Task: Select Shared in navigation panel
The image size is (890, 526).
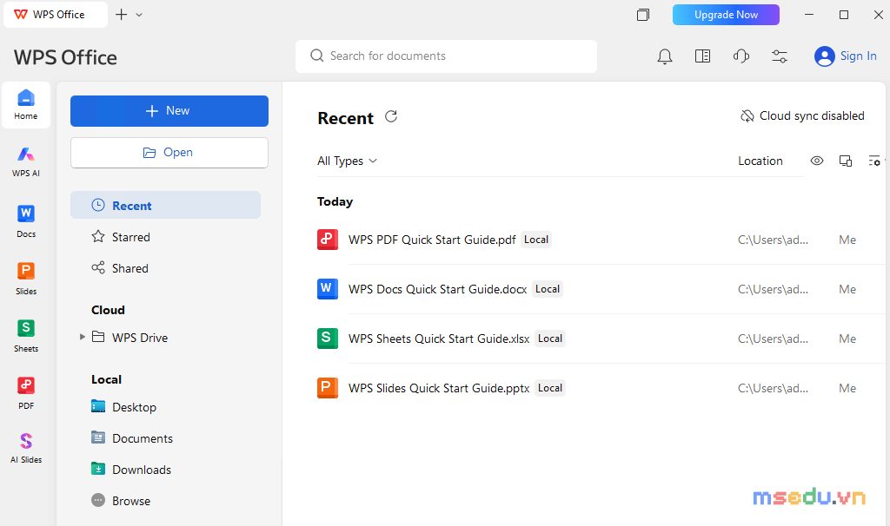Action: [120, 268]
